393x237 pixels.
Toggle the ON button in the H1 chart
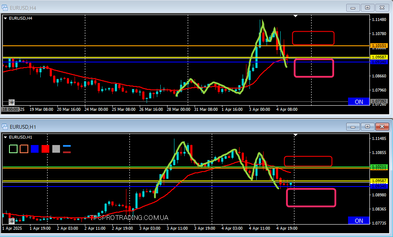click(359, 221)
